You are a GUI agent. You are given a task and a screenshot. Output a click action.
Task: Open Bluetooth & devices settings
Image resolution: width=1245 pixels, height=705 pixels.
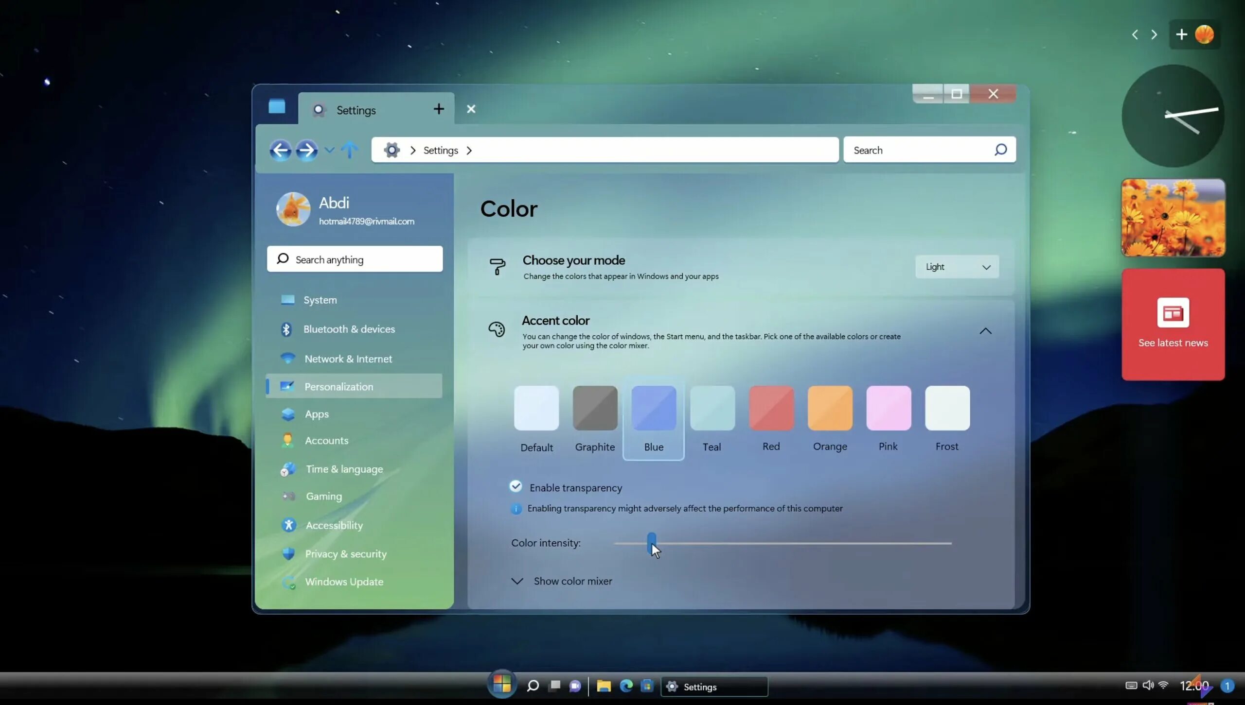coord(349,329)
